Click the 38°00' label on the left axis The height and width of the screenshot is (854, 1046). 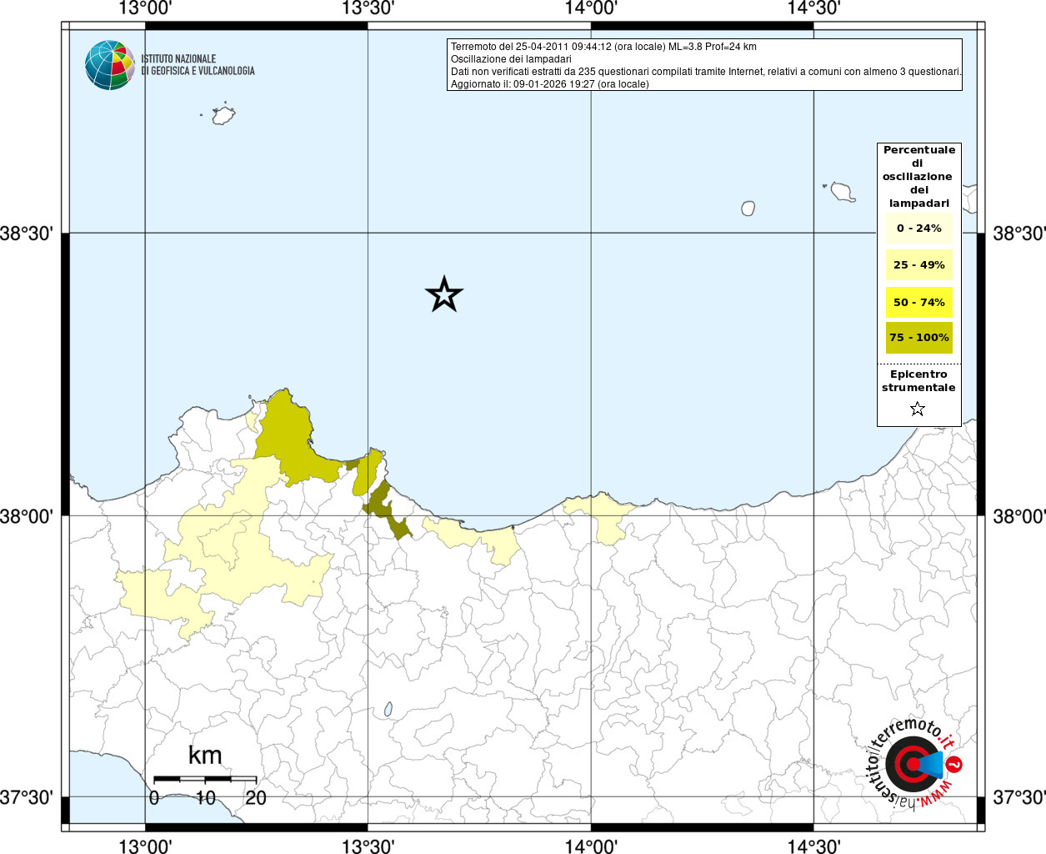click(27, 516)
